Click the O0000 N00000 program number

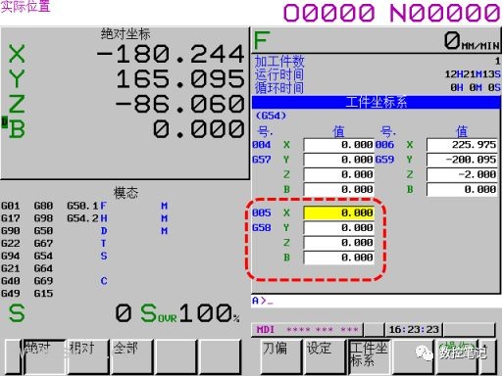click(x=392, y=13)
